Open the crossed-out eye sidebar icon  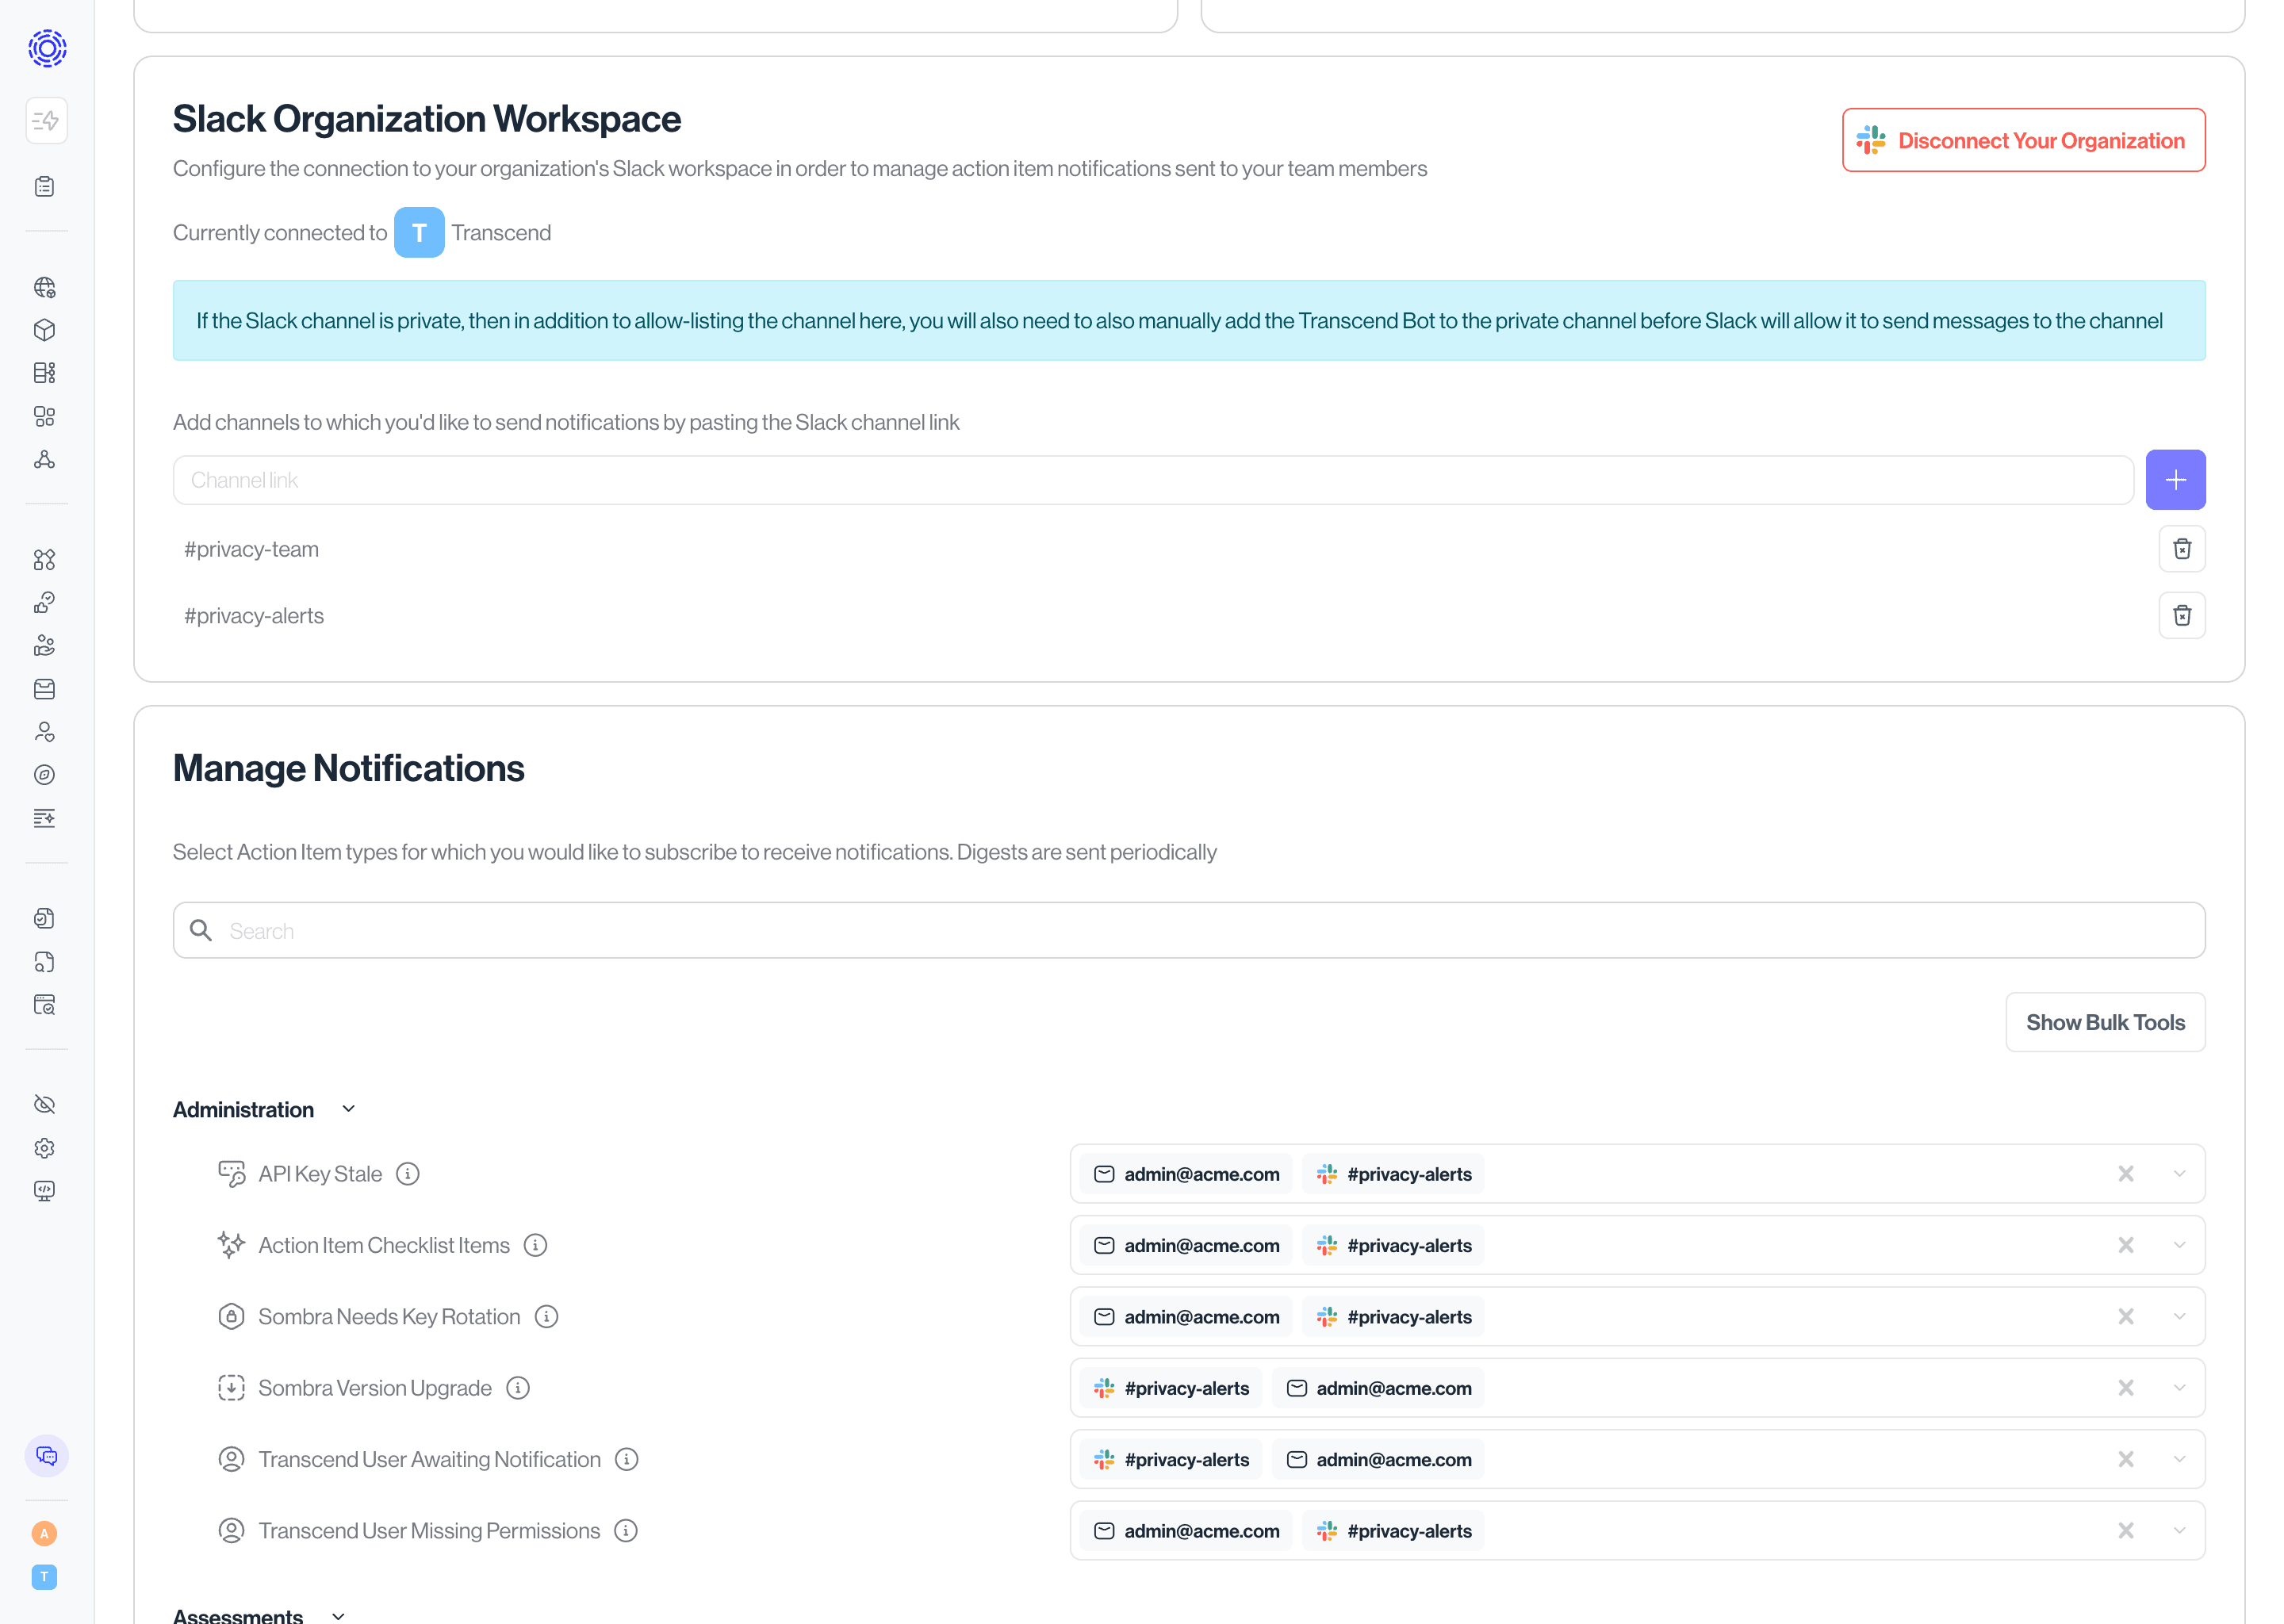pyautogui.click(x=45, y=1104)
